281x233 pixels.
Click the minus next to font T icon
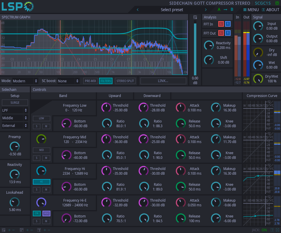point(49,230)
